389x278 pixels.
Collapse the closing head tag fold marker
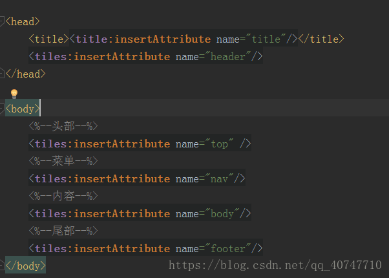(x=2, y=74)
